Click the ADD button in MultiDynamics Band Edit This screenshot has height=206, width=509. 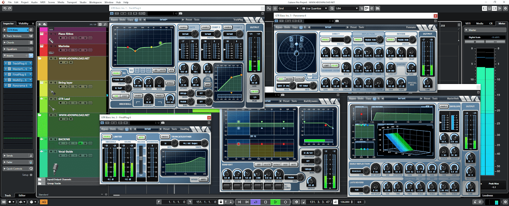[259, 165]
